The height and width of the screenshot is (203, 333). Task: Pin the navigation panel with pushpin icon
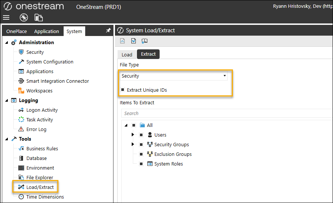(108, 31)
